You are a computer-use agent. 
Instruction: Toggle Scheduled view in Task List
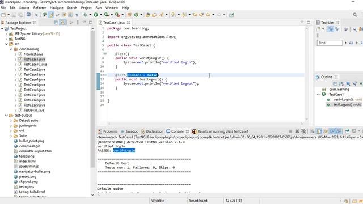point(337,29)
